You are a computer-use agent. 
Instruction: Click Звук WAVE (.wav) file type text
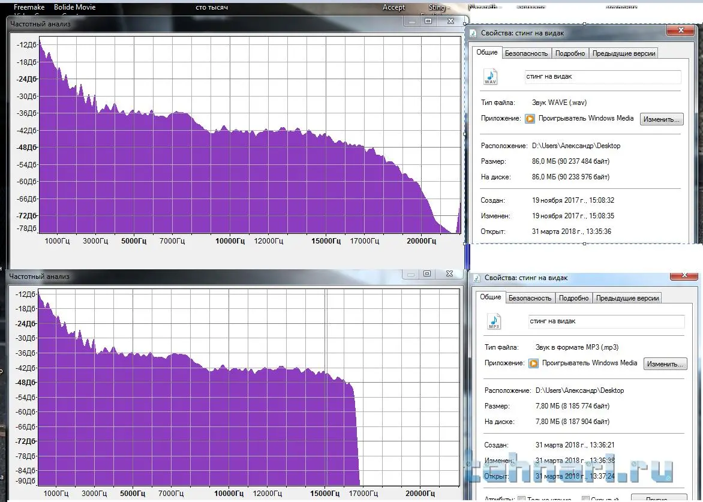559,103
